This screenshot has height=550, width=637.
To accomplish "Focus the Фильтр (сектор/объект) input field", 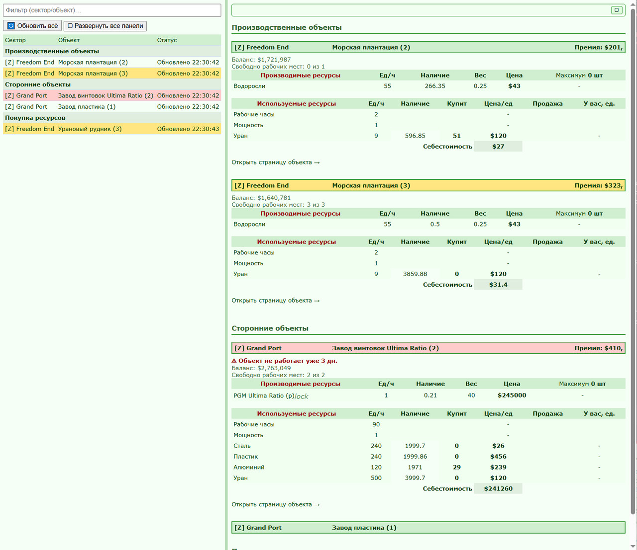I will click(112, 10).
